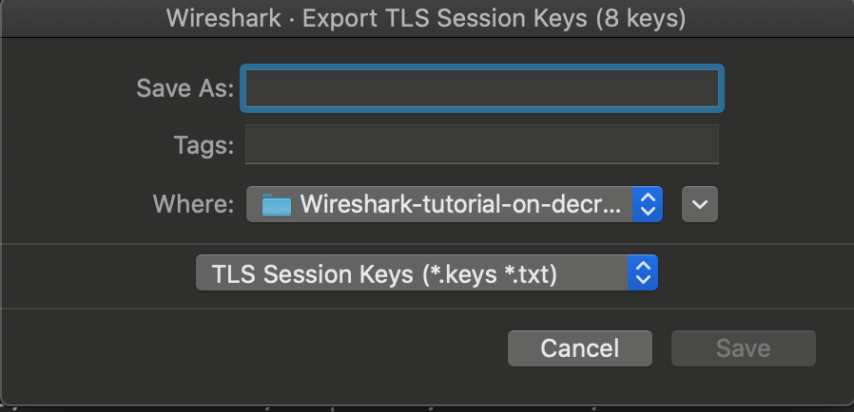Click the "Tags:" label
The width and height of the screenshot is (854, 412).
[x=203, y=145]
